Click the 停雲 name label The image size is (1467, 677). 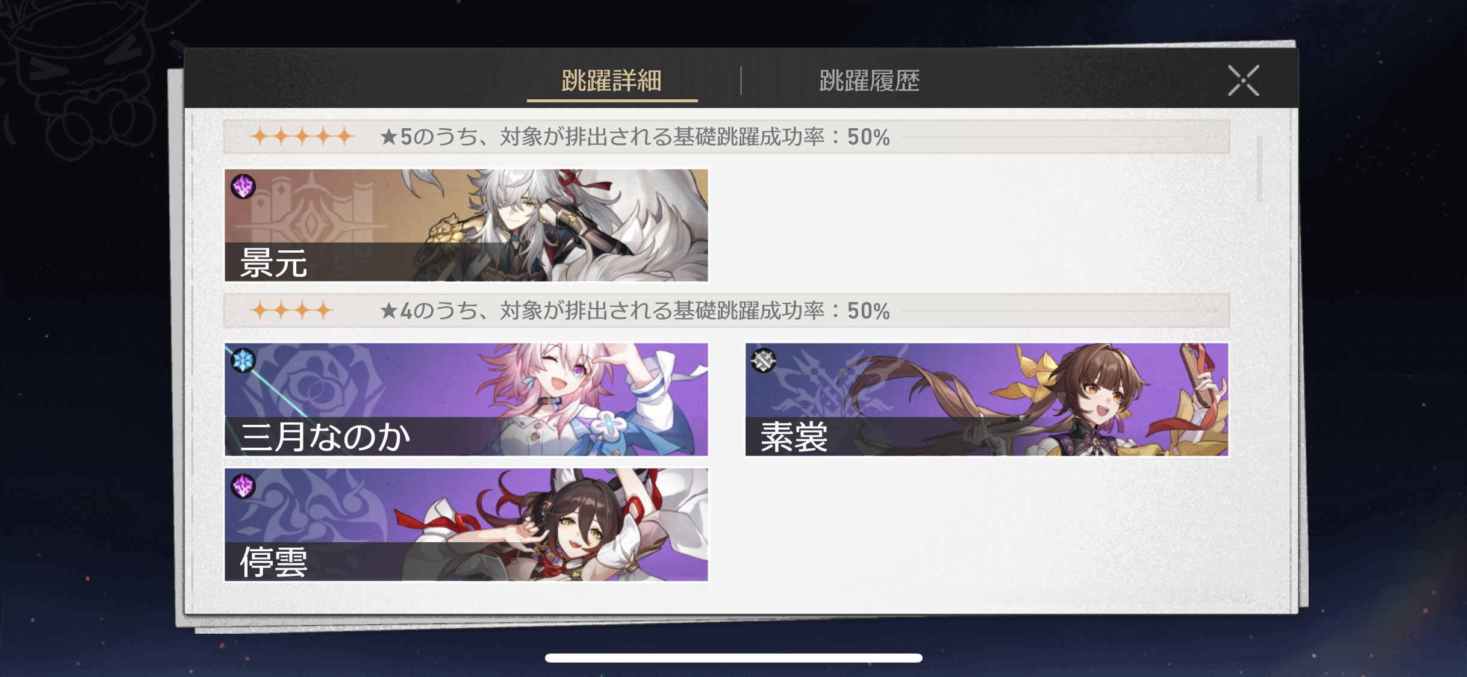(x=274, y=562)
